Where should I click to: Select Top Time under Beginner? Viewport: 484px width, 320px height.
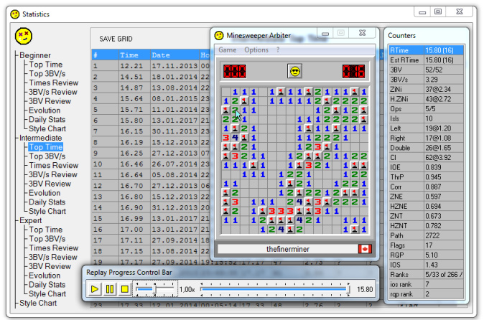(46, 65)
